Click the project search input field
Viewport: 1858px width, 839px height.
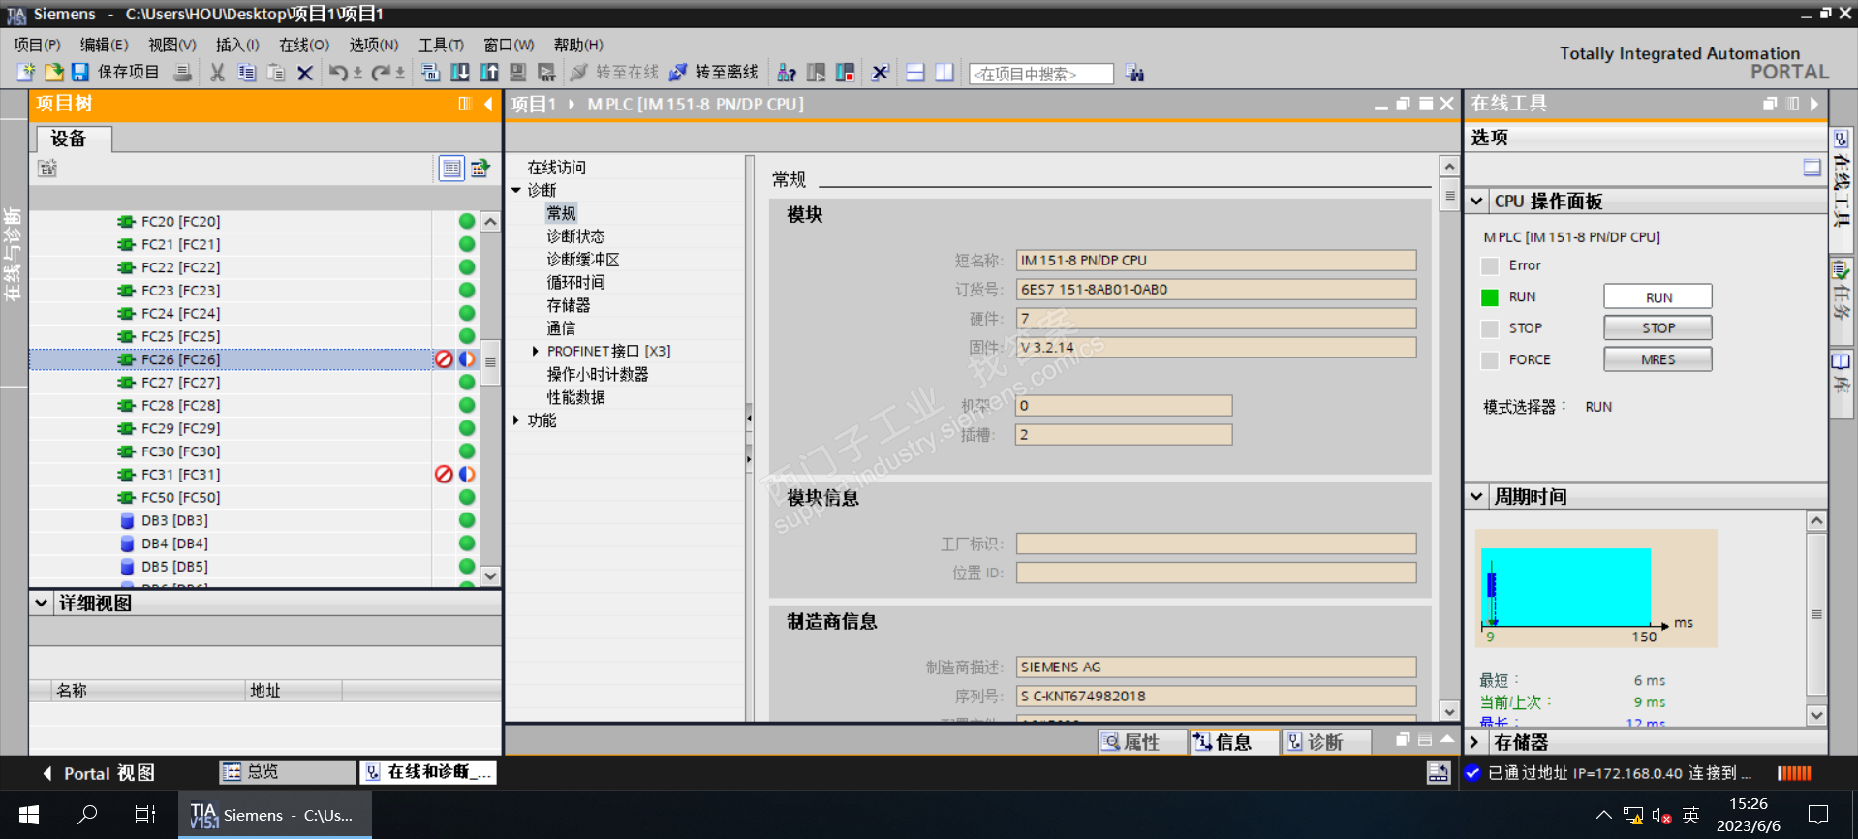point(1041,74)
